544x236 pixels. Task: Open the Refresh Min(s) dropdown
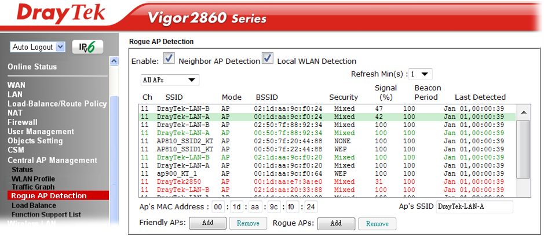point(421,74)
